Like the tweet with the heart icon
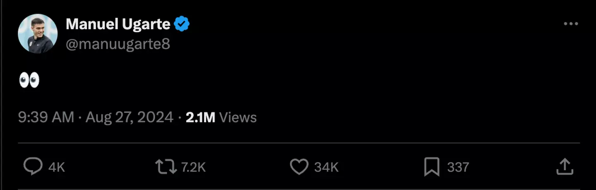 pos(299,167)
